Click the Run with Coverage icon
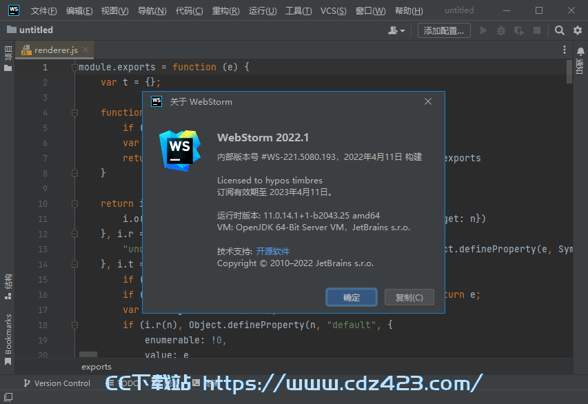Screen dimensions: 588x404 (519, 30)
